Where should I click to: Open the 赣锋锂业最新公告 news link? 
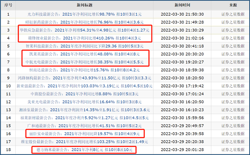tap(85, 38)
